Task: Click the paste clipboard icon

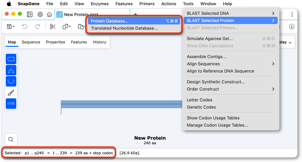Action: tap(80, 26)
